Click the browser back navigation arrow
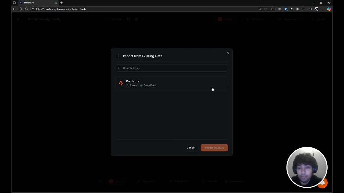This screenshot has height=193, width=344. (x=14, y=9)
